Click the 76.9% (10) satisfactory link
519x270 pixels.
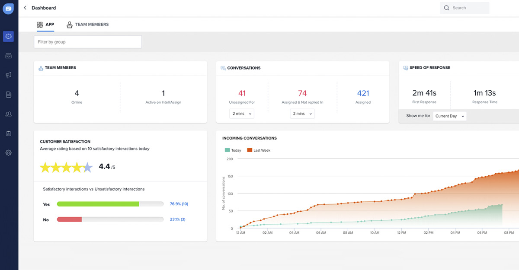click(x=179, y=204)
